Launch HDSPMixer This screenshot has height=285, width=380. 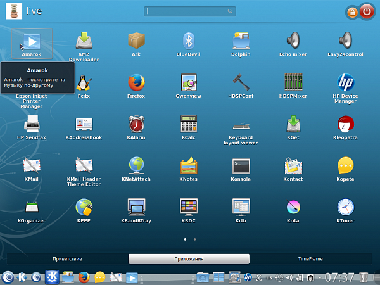(293, 85)
